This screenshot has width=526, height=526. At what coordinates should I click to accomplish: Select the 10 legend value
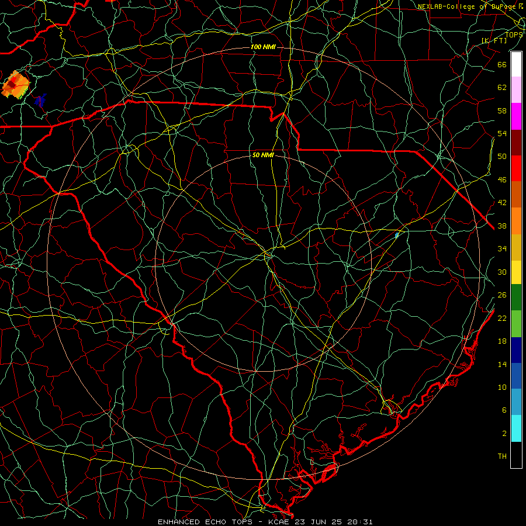point(502,387)
